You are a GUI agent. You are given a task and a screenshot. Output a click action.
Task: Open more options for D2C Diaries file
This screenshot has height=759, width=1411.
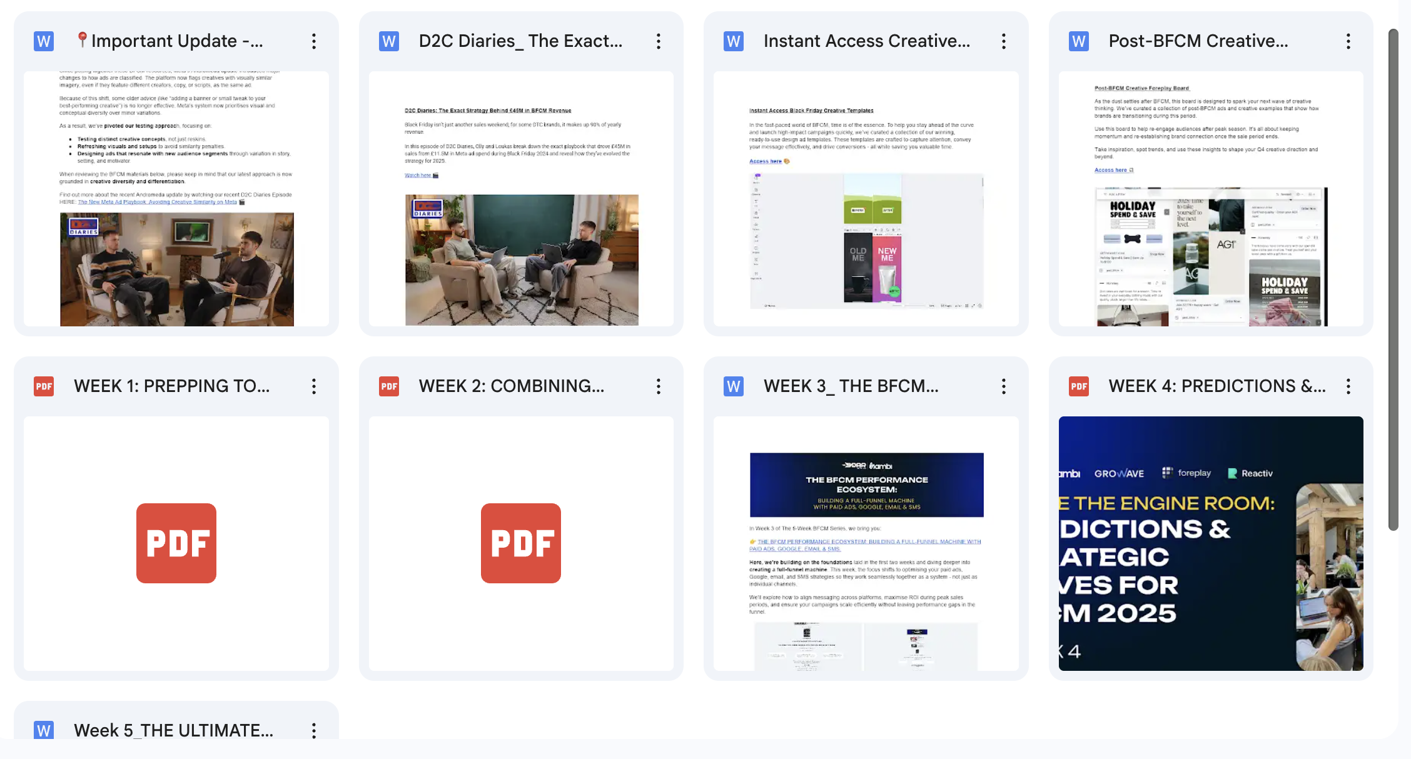pyautogui.click(x=659, y=41)
